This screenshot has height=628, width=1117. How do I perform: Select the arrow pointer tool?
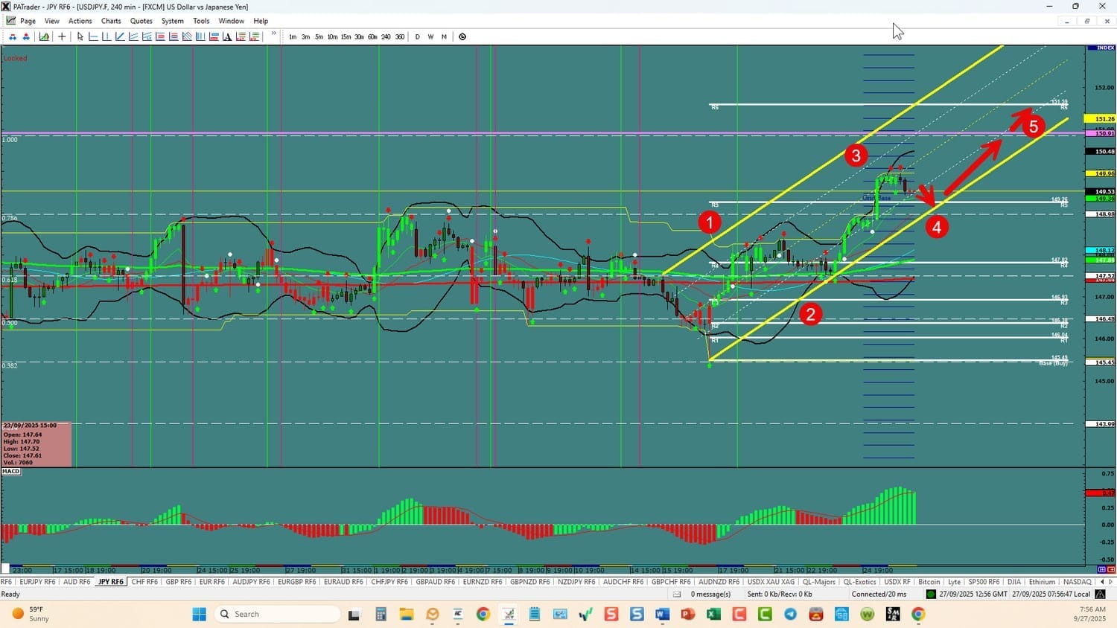pos(80,36)
